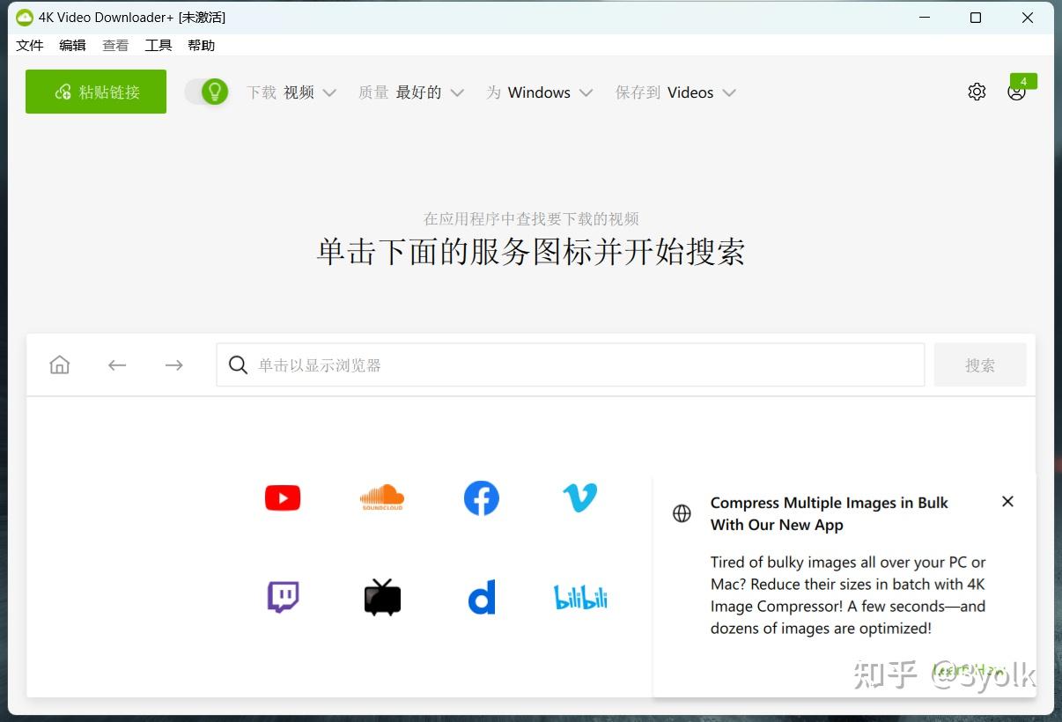The height and width of the screenshot is (722, 1062).
Task: Expand the 为 Windows dropdown
Action: (540, 92)
